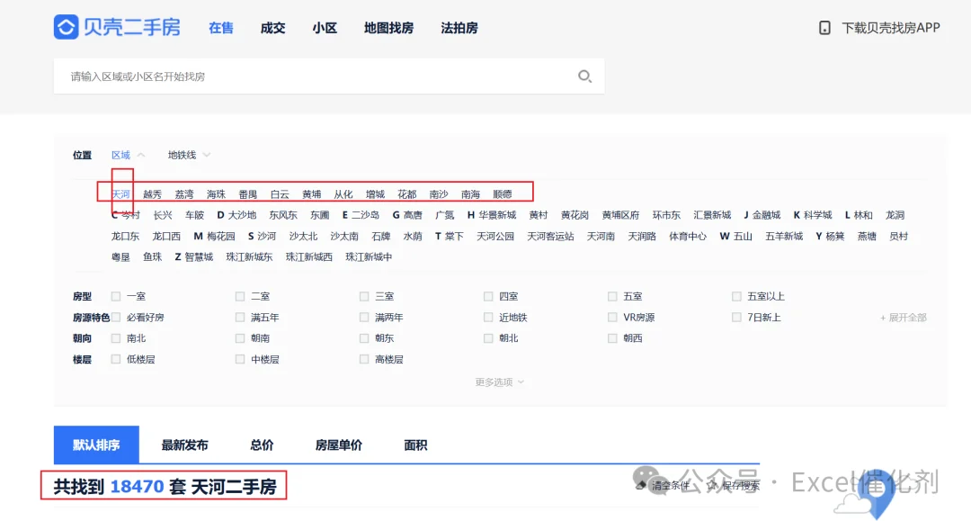971x521 pixels.
Task: Check the 二室 checkbox
Action: [240, 296]
